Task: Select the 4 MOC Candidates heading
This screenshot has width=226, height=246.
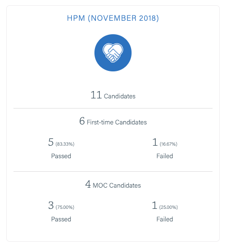Action: click(x=113, y=184)
